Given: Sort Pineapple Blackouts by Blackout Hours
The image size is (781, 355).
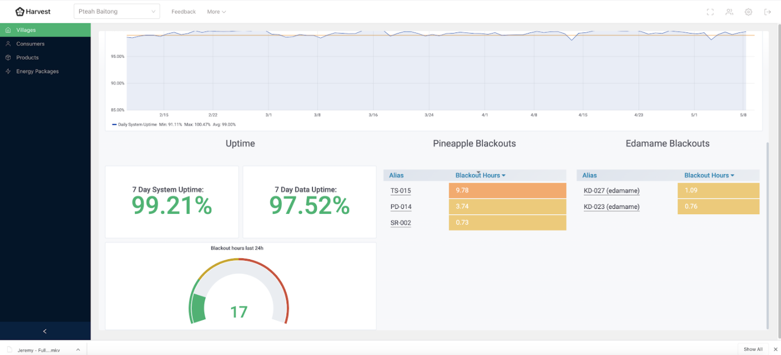Looking at the screenshot, I should (480, 175).
